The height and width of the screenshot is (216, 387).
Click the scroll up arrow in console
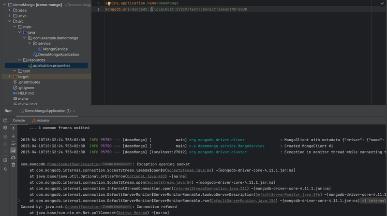click(x=13, y=129)
